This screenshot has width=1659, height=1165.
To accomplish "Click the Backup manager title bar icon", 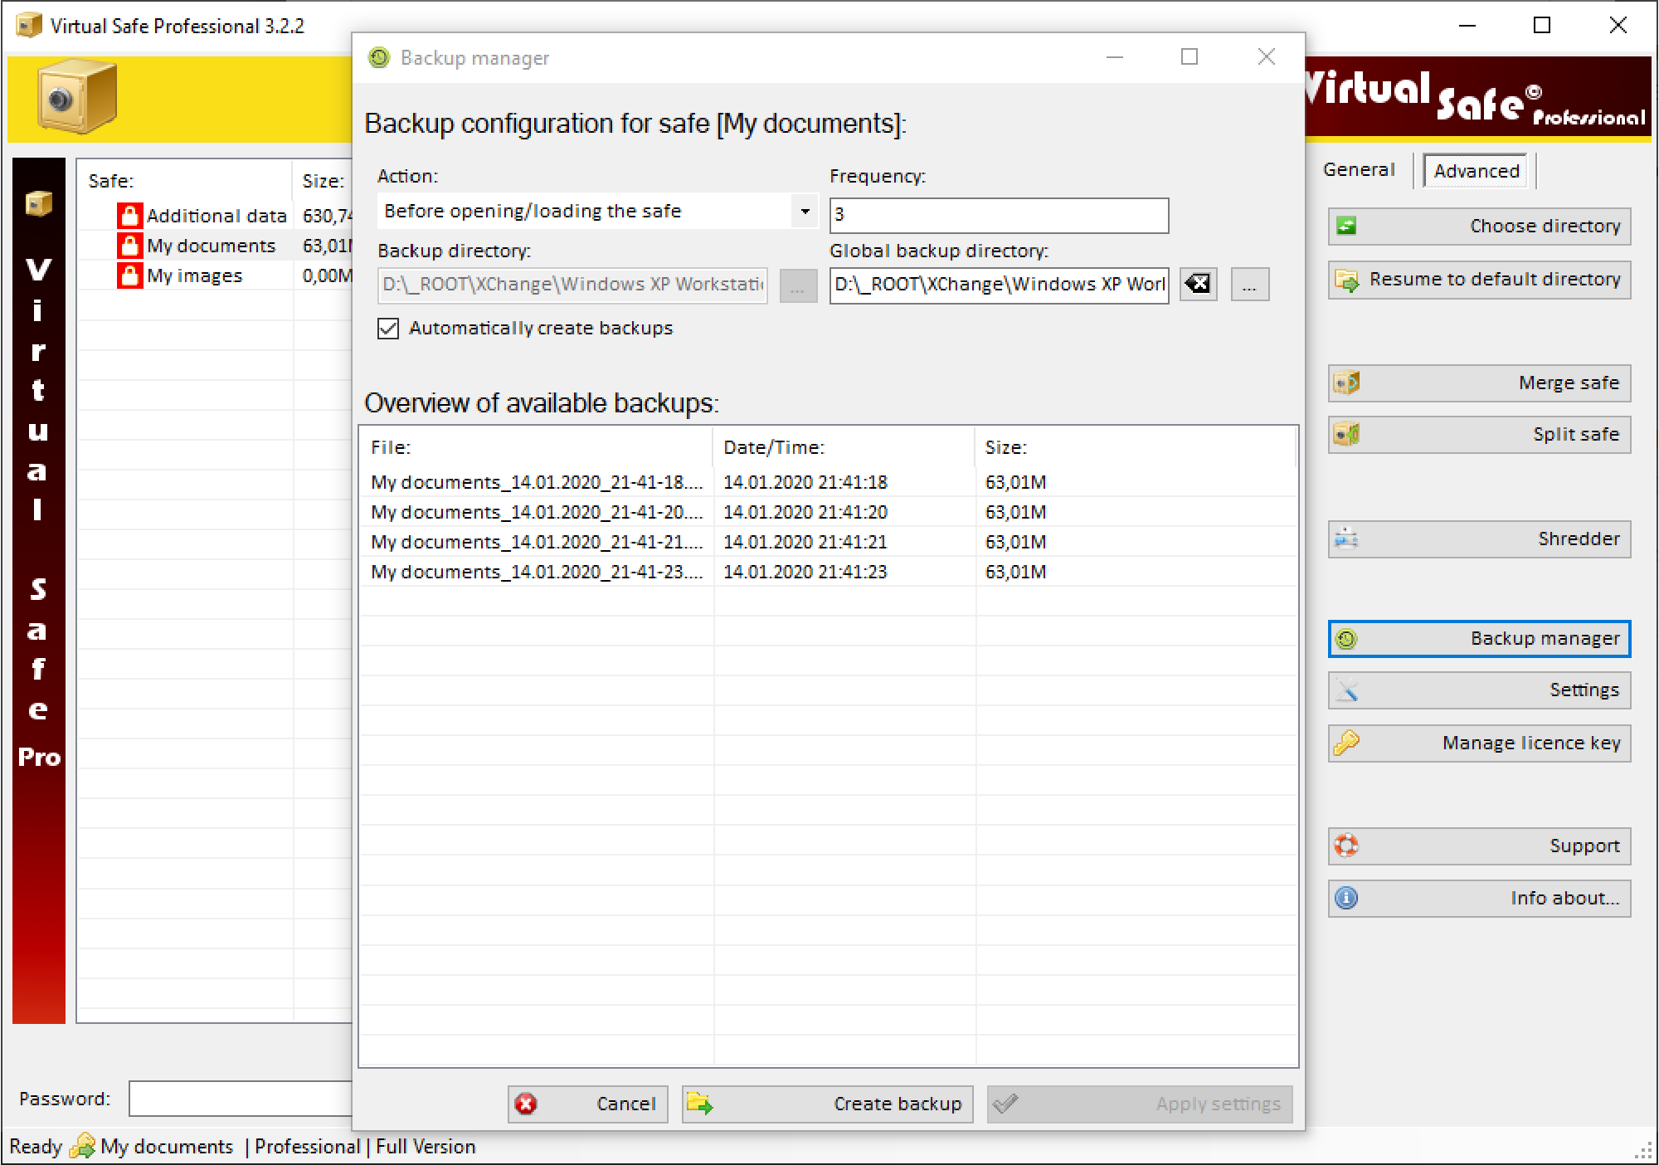I will click(379, 57).
